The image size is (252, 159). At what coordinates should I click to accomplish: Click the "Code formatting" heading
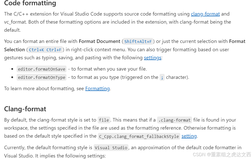[30, 4]
